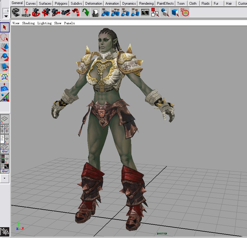Switch to single perspective view layout
Image resolution: width=247 pixels, height=238 pixels.
pos(5,119)
